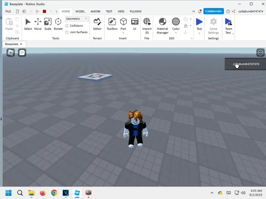
Task: Open the Toolbox panel
Action: coord(112,24)
